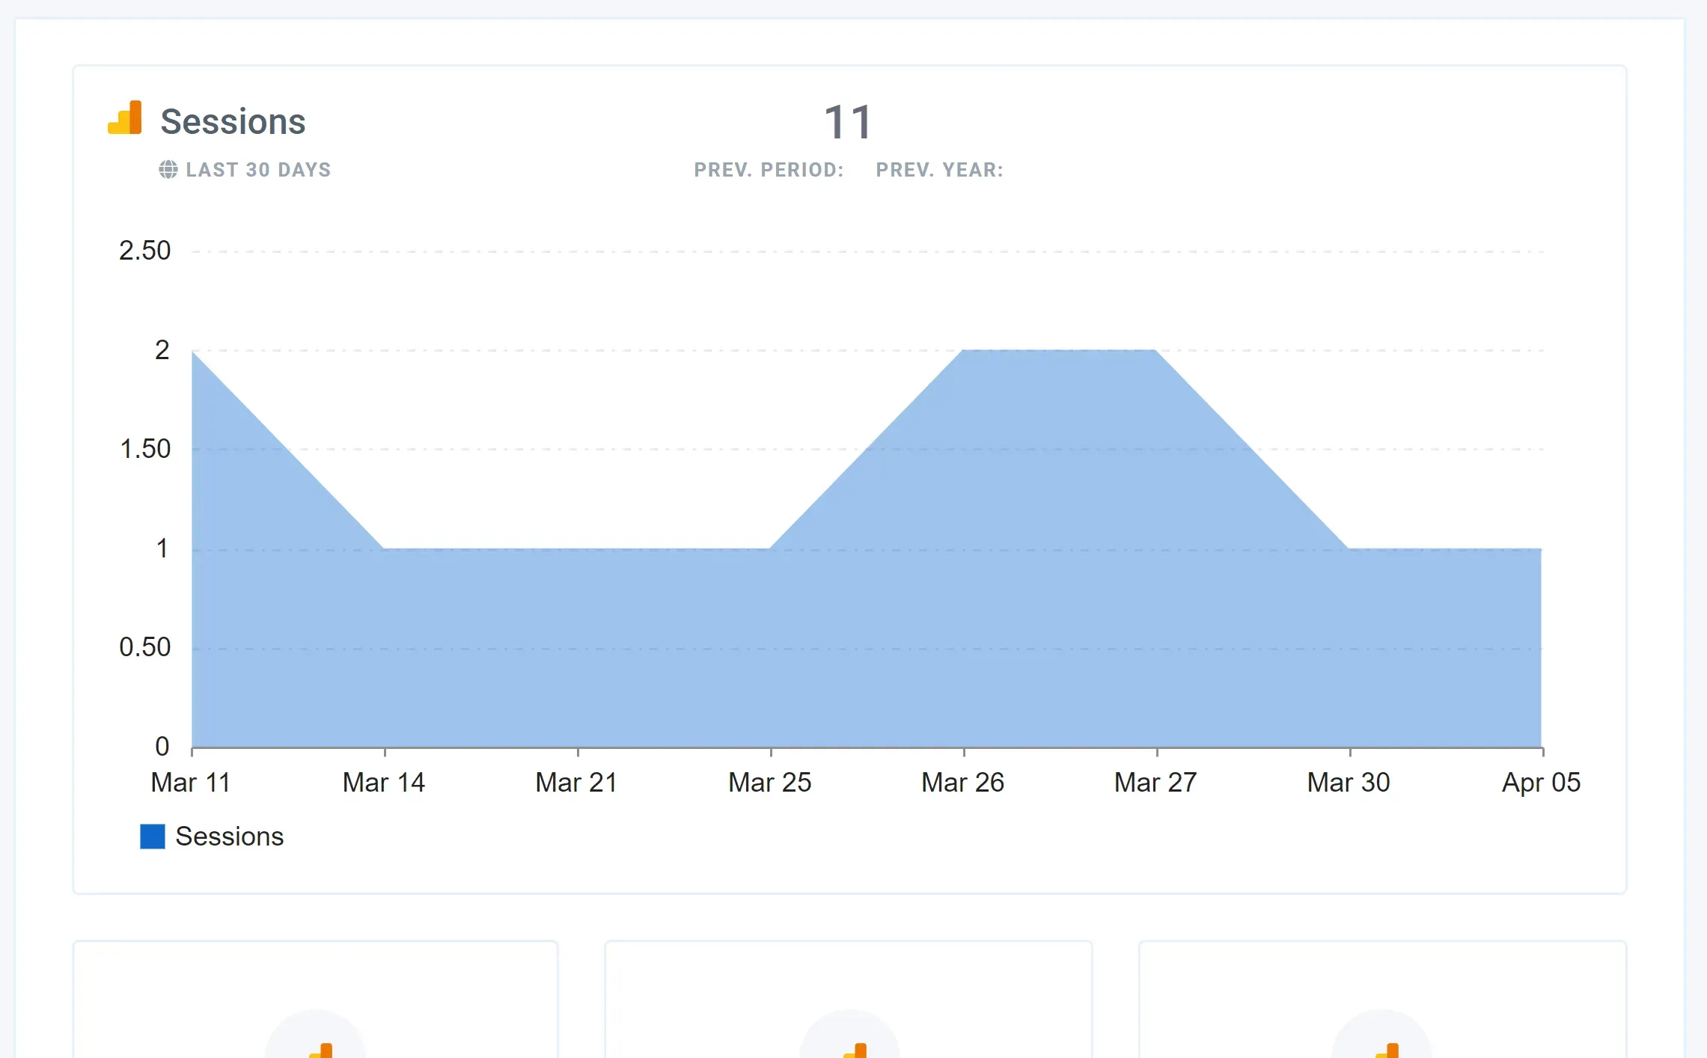1707x1058 pixels.
Task: Click the Mar 30 x-axis label
Action: (x=1349, y=783)
